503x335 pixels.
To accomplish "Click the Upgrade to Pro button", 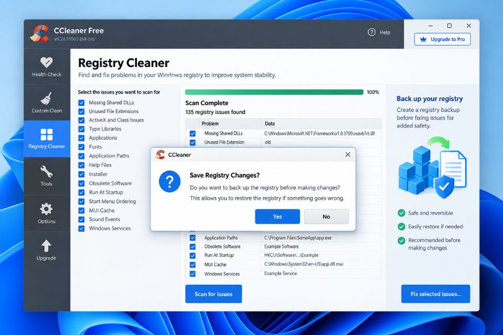I will pos(442,39).
